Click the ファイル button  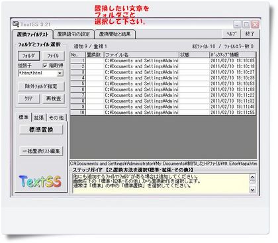53,56
